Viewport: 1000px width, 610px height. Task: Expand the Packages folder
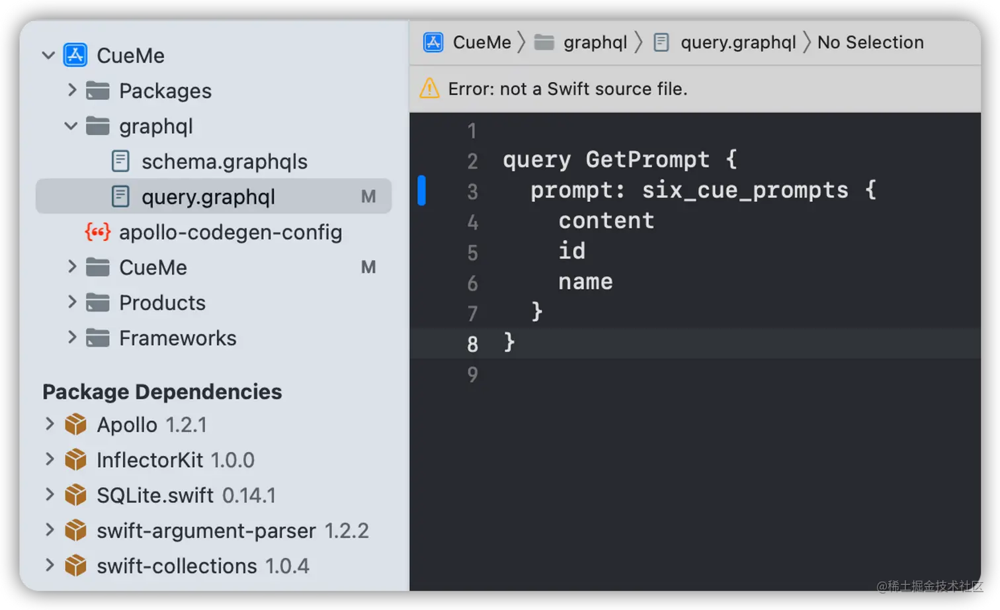coord(72,90)
